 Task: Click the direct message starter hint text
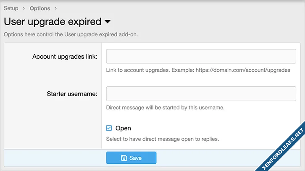click(x=165, y=107)
